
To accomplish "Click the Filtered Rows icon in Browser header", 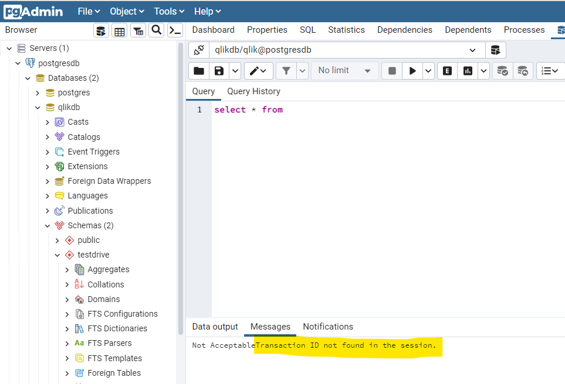I will point(138,30).
